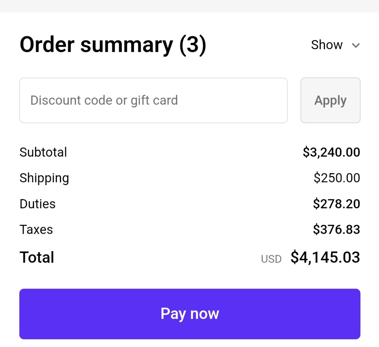Click the $3,240.00 subtotal amount

point(331,152)
